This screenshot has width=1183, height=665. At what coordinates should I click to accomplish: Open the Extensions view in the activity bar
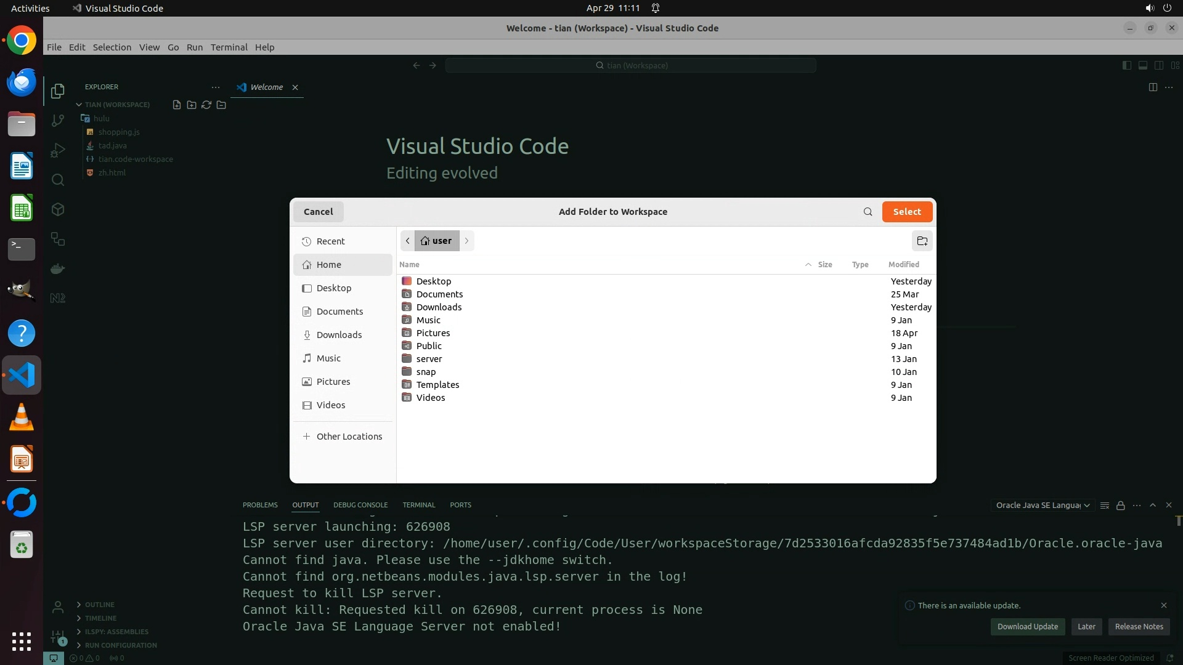(58, 209)
